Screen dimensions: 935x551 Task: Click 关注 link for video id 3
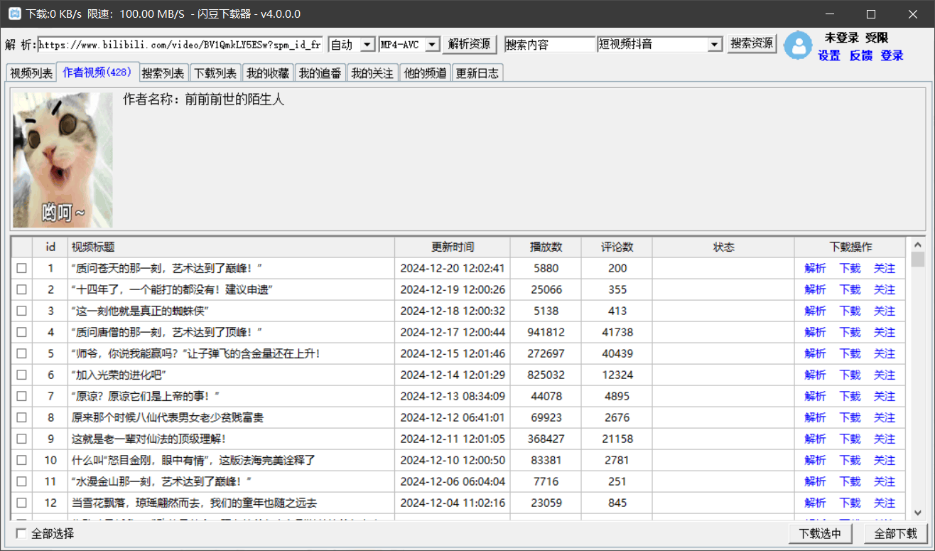(x=885, y=311)
